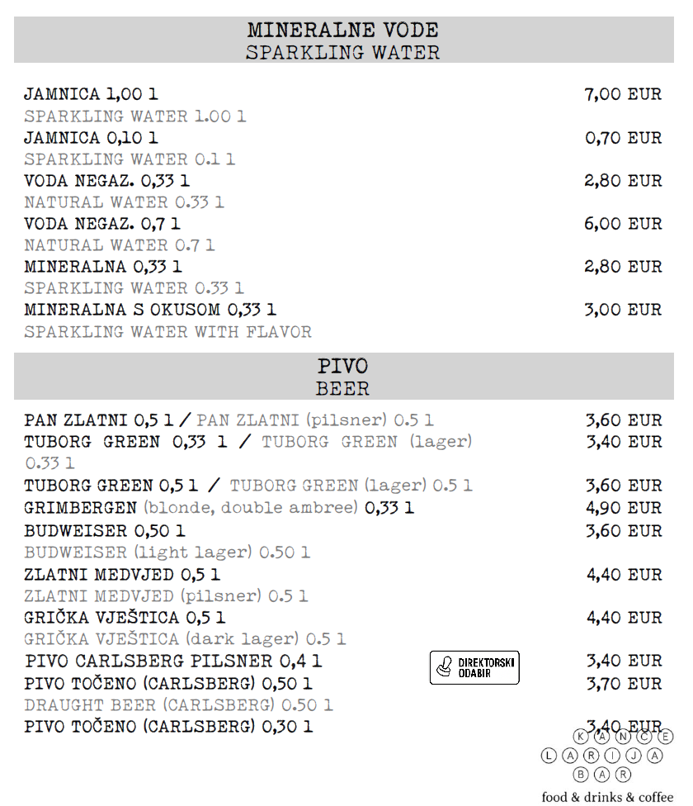Click the Jamnica 1,00 l item
The image size is (693, 806).
click(x=91, y=94)
